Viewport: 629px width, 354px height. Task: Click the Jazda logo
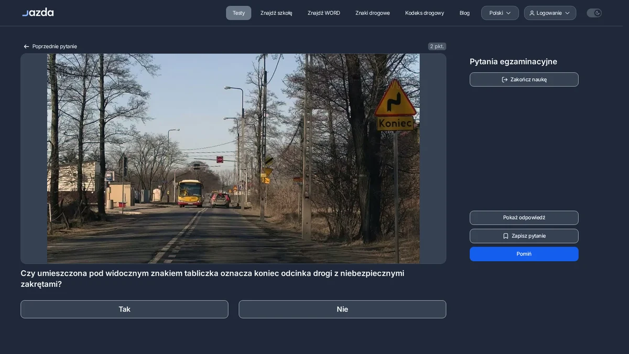(38, 12)
